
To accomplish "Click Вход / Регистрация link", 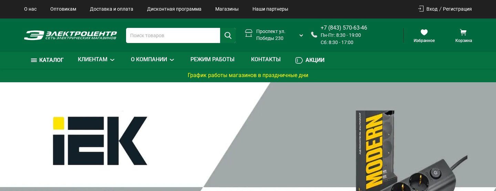I will tap(449, 9).
